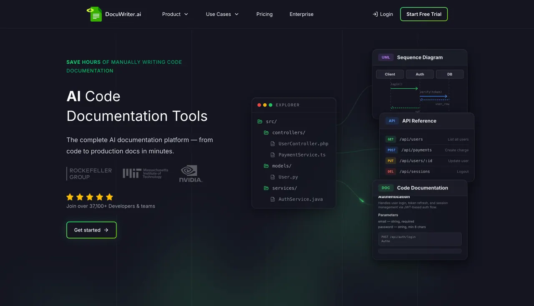Screen dimensions: 534x306
Task: Click the UML badge on Sequence Diagram card
Action: 386,57
